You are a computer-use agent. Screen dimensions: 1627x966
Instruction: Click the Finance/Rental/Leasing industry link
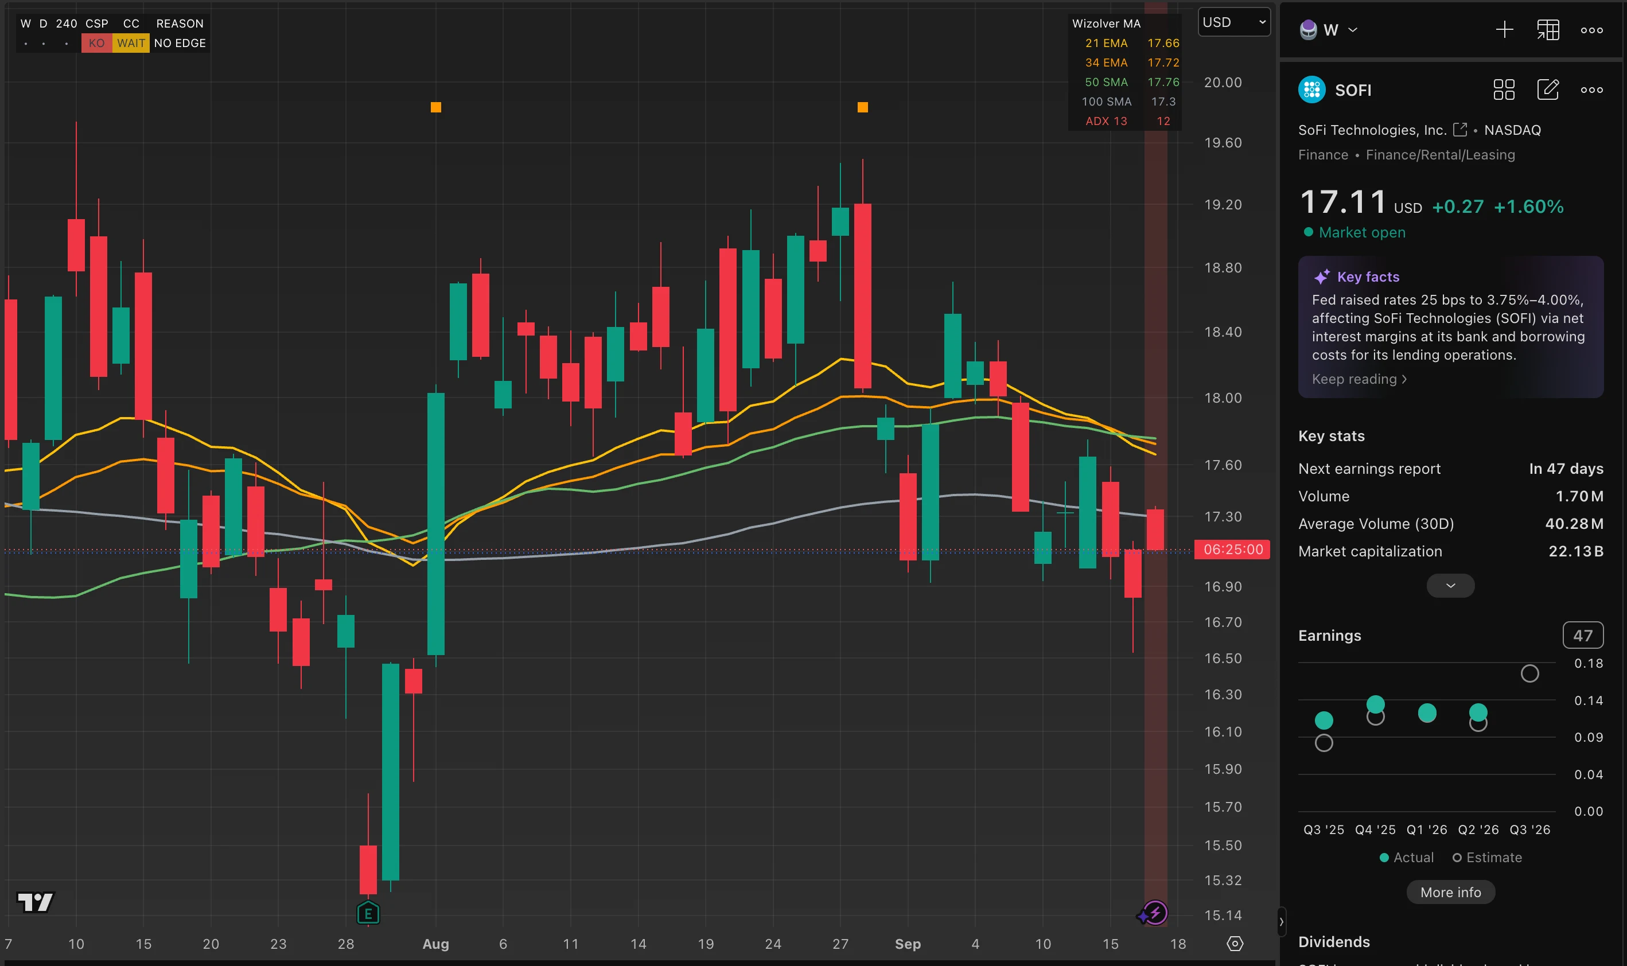point(1440,155)
